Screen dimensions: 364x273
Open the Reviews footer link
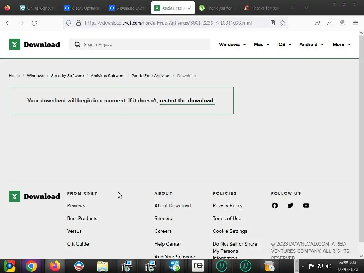tap(76, 205)
